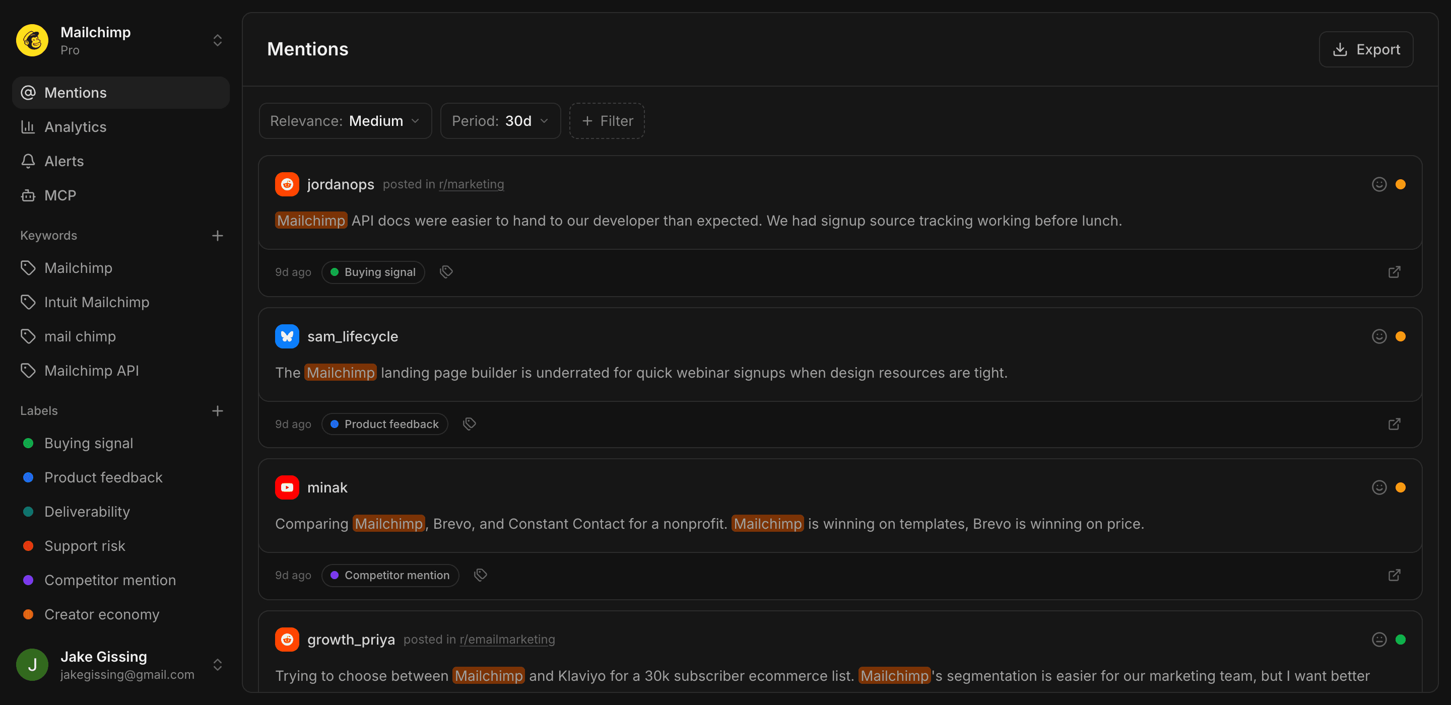This screenshot has width=1451, height=705.
Task: Set sentiment on jordanops mention
Action: point(1379,185)
